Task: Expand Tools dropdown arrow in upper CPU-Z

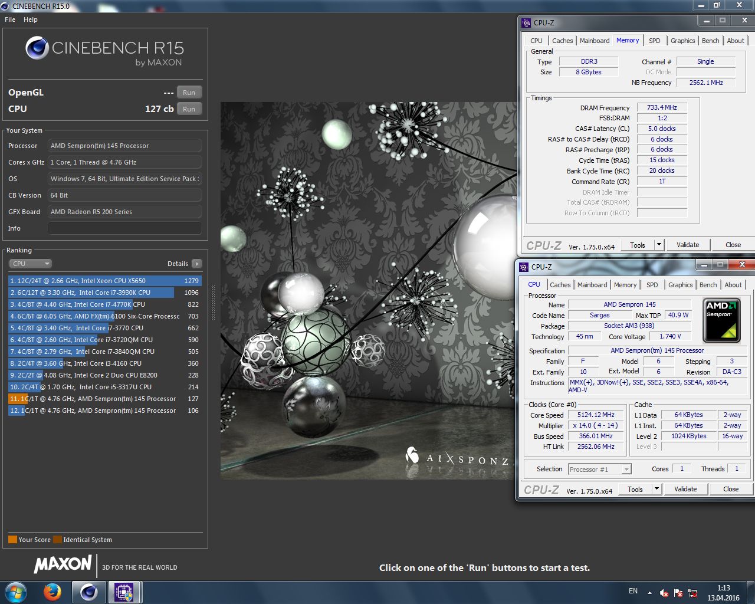Action: coord(659,245)
